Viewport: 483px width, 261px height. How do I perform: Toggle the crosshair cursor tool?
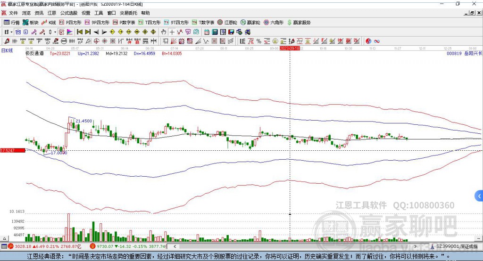pos(172,32)
